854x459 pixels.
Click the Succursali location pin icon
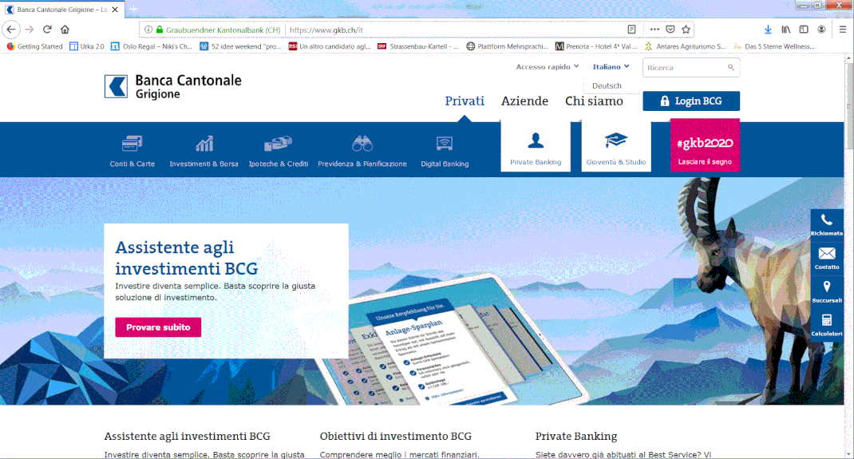827,287
